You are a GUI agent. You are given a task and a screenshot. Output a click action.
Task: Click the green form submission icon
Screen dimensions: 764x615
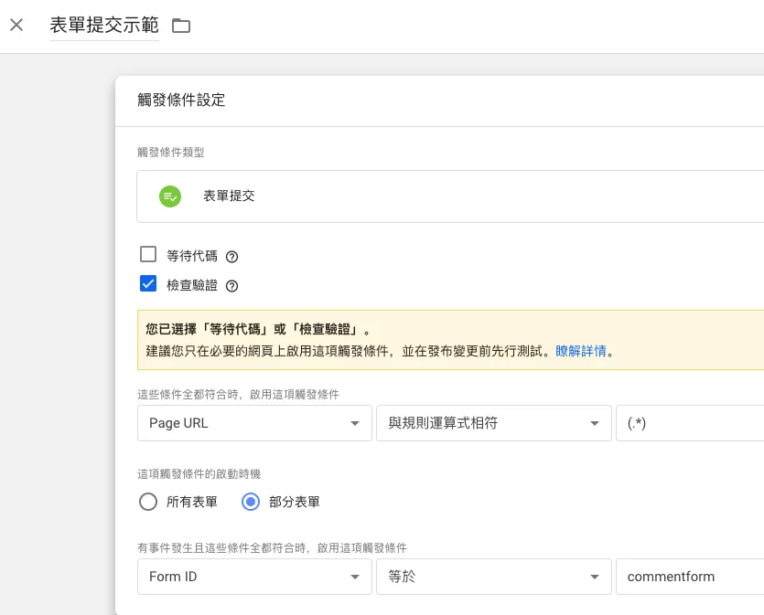[x=170, y=196]
